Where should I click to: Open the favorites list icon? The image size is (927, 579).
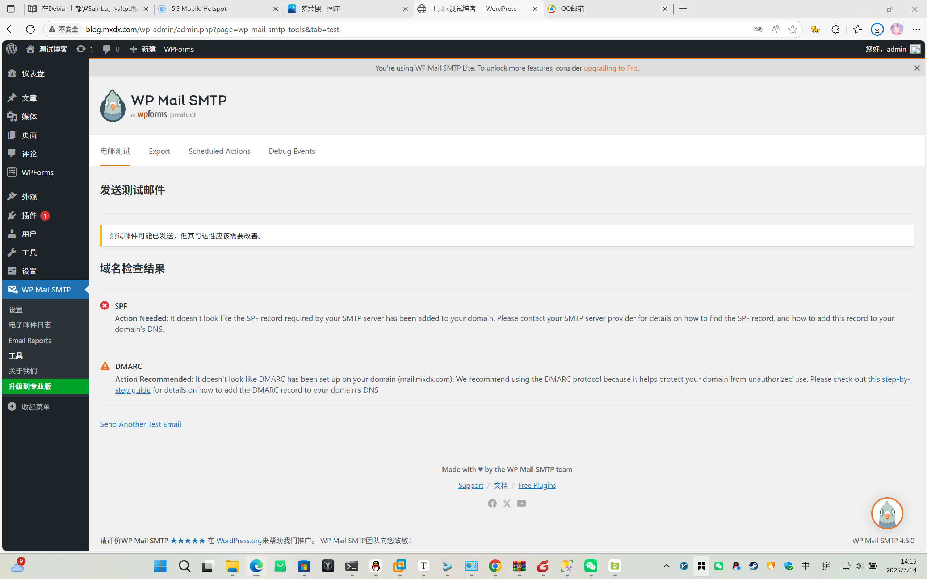pyautogui.click(x=858, y=29)
